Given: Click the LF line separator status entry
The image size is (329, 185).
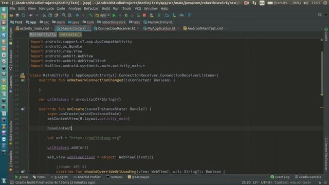Looking at the screenshot, I should pyautogui.click(x=255, y=182).
